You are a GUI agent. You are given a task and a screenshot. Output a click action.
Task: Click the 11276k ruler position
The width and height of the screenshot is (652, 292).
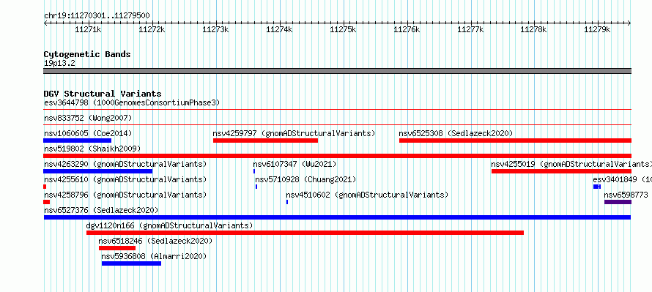point(407,29)
